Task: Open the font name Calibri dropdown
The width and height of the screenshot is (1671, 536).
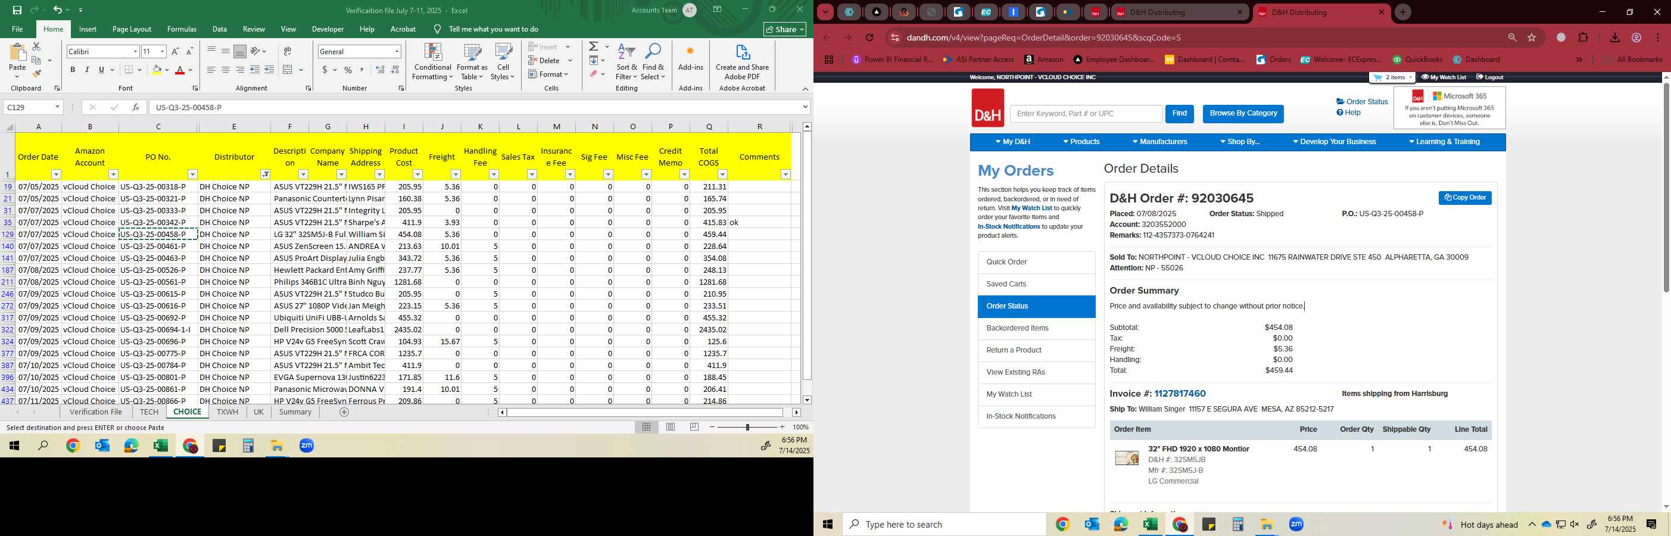Action: click(135, 51)
